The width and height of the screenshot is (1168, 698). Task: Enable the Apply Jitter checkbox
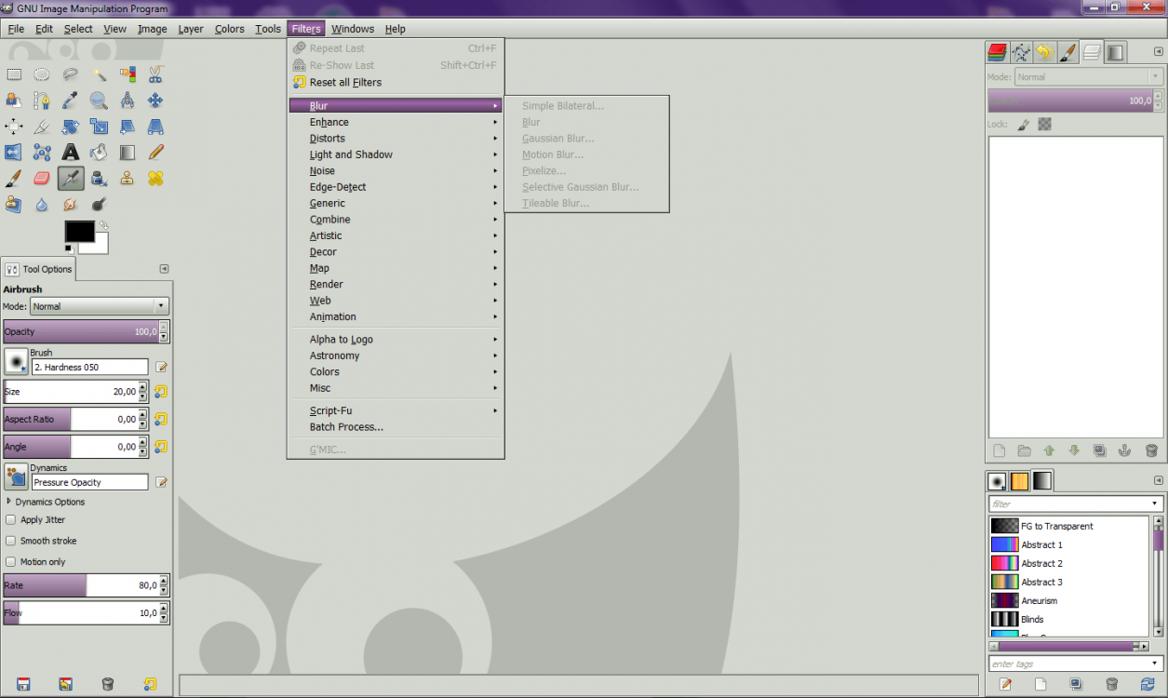click(x=11, y=520)
